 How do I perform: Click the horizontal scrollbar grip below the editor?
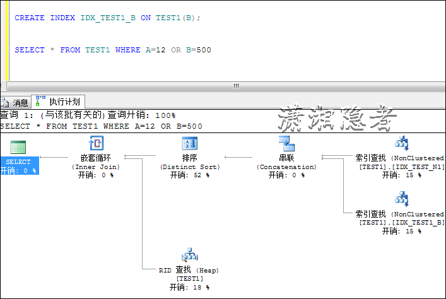click(x=237, y=86)
